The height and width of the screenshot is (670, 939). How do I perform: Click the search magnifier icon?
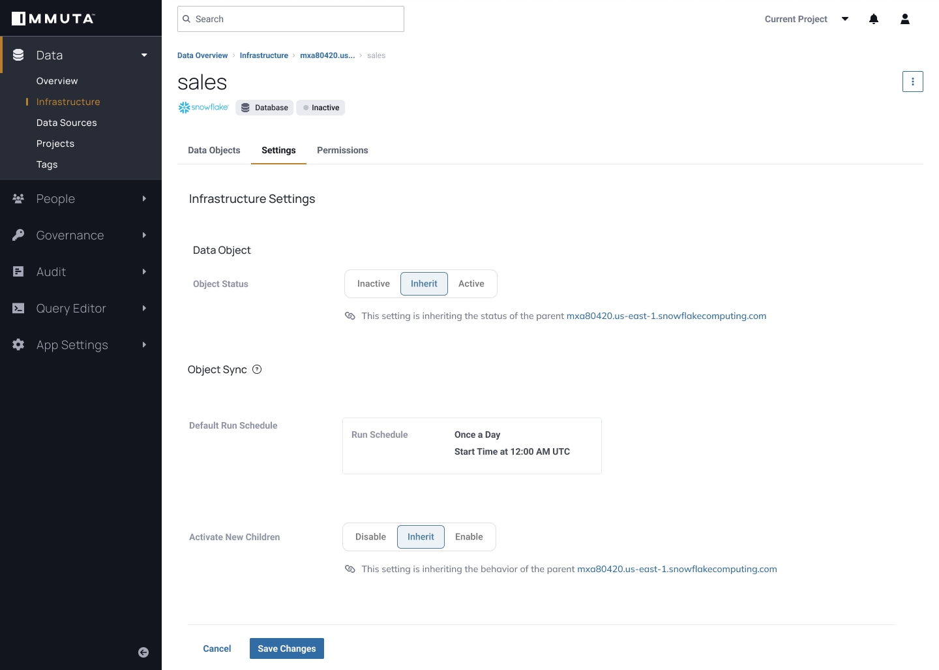[186, 19]
